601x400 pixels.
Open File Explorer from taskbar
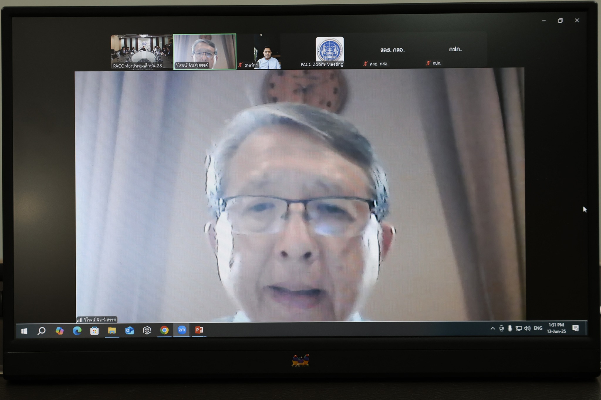pyautogui.click(x=112, y=331)
